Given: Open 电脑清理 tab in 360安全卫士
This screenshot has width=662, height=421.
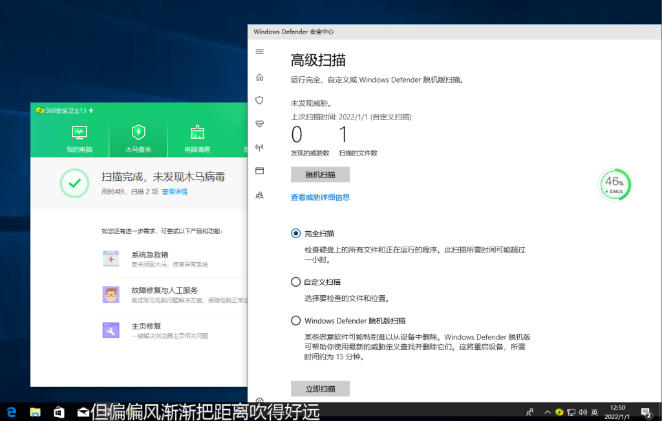Looking at the screenshot, I should pyautogui.click(x=197, y=139).
